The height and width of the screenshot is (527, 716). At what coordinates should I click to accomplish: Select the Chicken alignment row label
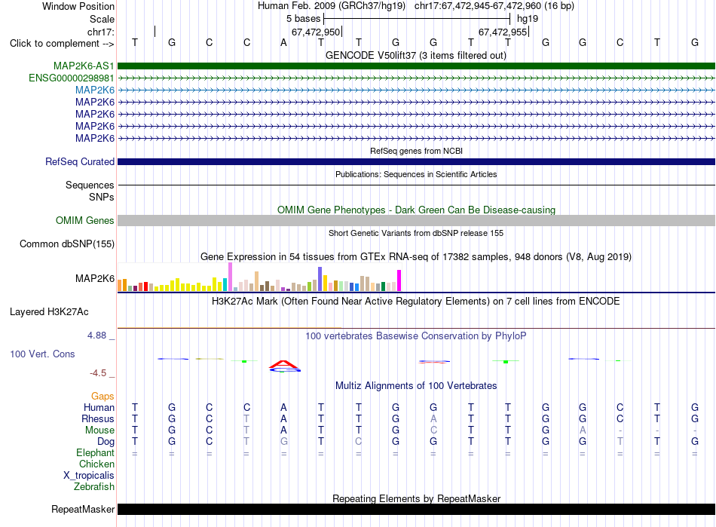(x=96, y=464)
